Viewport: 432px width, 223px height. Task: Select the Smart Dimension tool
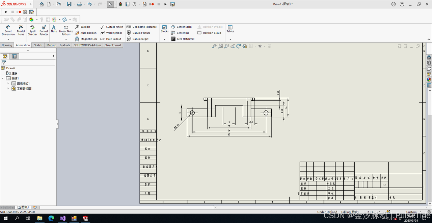pos(8,30)
